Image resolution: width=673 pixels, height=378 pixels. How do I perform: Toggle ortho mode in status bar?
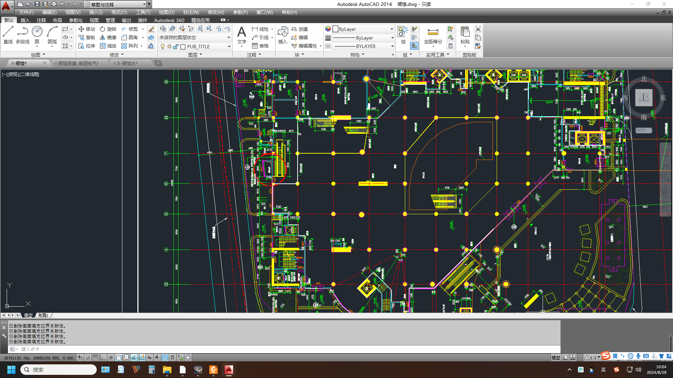click(x=103, y=357)
